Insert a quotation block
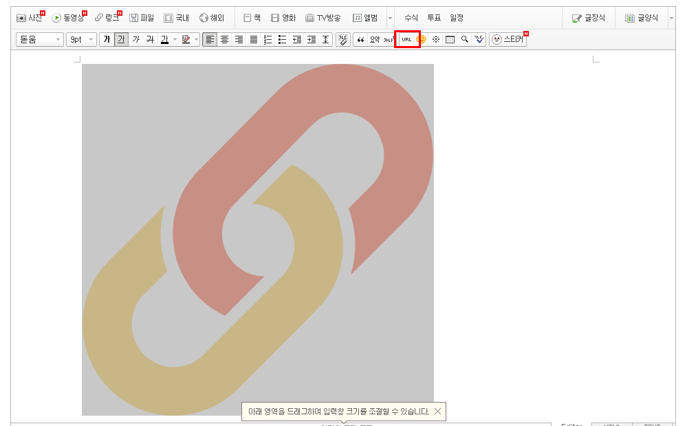687x426 pixels. [x=360, y=39]
